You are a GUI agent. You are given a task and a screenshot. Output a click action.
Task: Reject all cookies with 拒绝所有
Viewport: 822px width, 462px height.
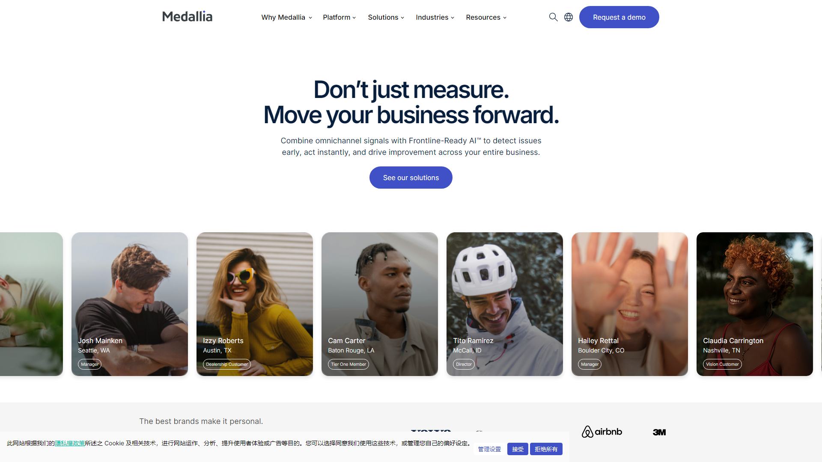pos(546,449)
